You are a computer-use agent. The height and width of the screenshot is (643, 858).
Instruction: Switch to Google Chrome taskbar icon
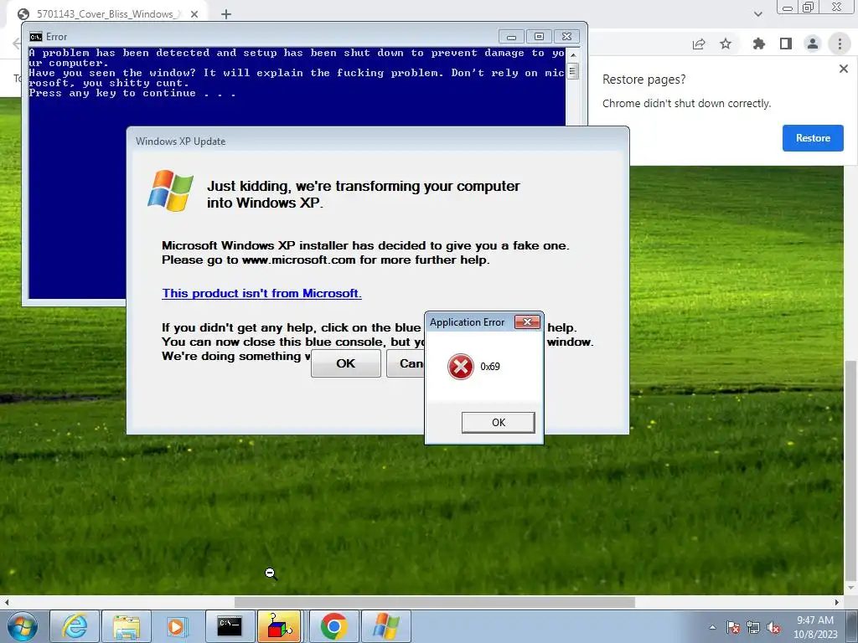coord(333,626)
